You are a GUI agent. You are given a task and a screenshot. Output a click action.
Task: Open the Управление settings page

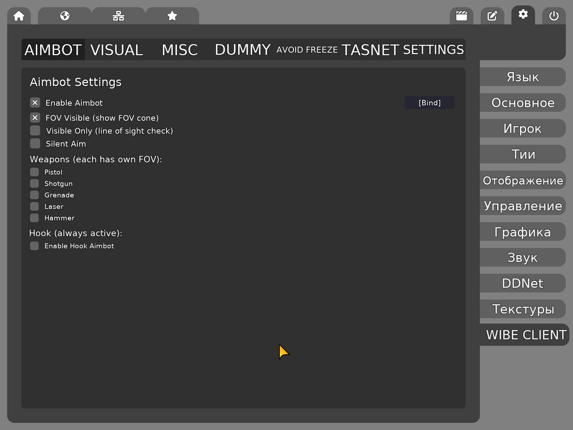point(523,206)
